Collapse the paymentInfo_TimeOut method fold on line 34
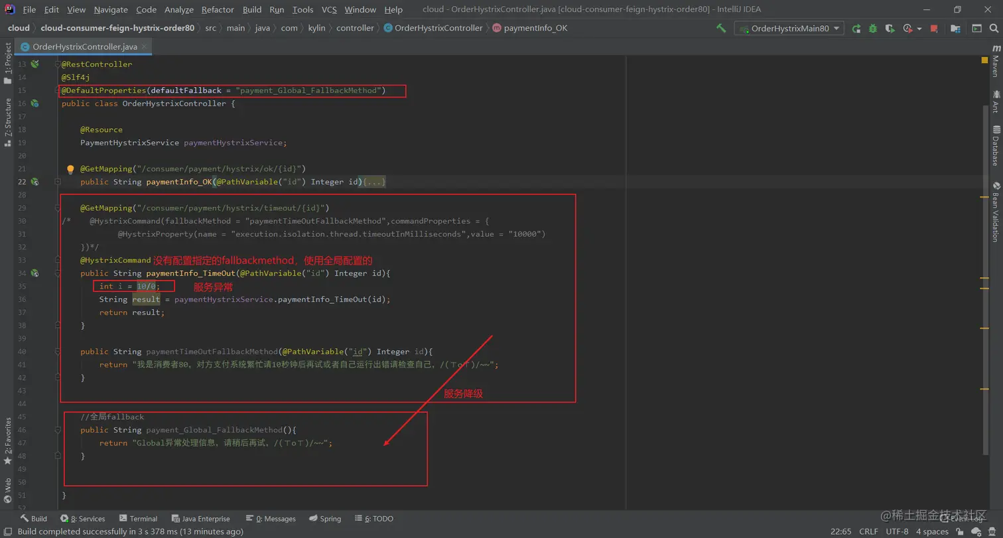This screenshot has width=1003, height=538. pos(58,273)
